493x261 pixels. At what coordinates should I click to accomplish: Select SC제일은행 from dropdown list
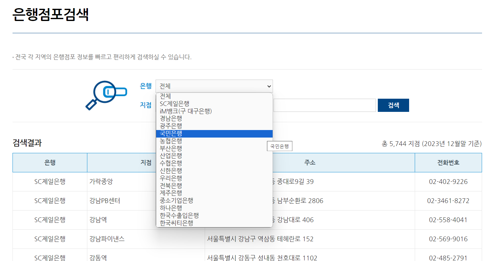pyautogui.click(x=214, y=104)
